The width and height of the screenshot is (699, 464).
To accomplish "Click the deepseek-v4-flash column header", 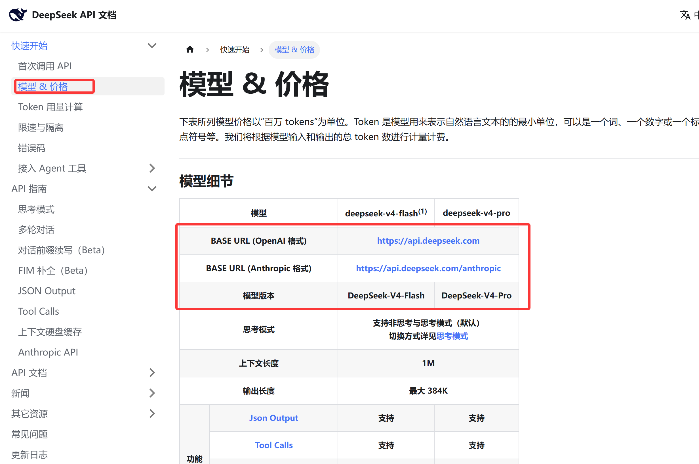I will click(x=386, y=213).
